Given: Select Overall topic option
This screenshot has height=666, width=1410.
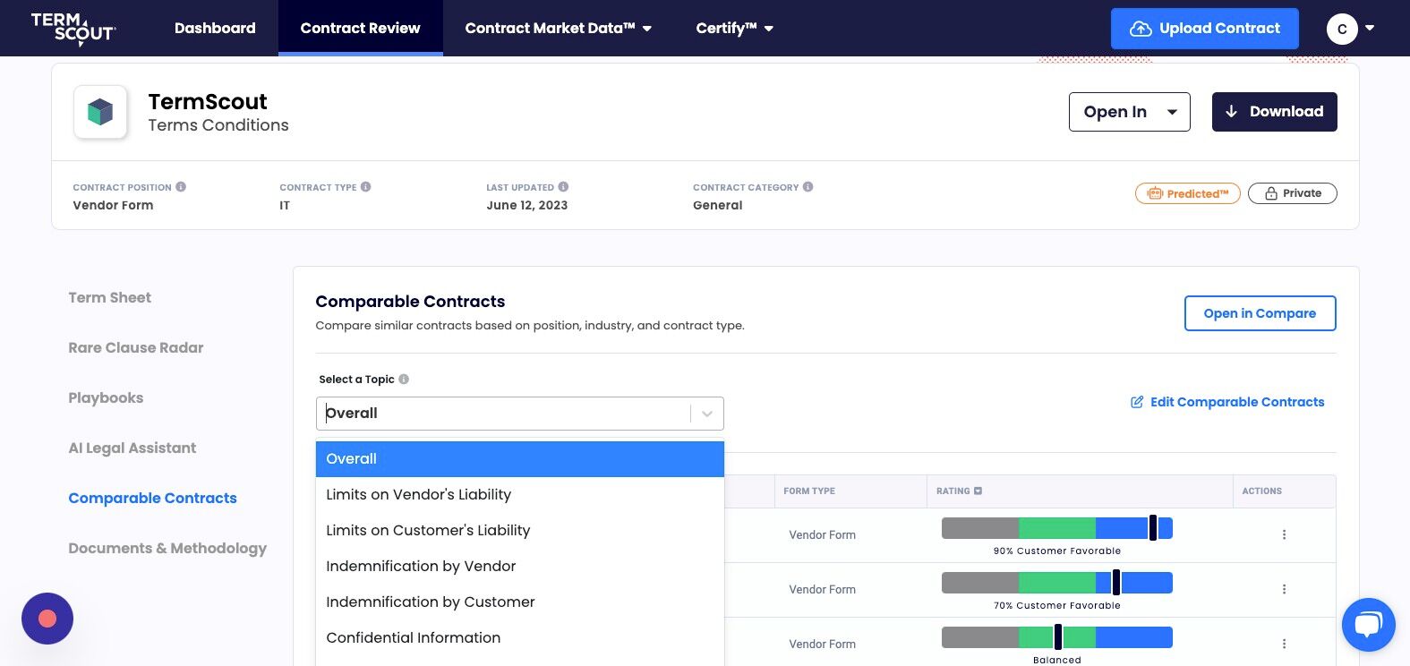Looking at the screenshot, I should 520,459.
